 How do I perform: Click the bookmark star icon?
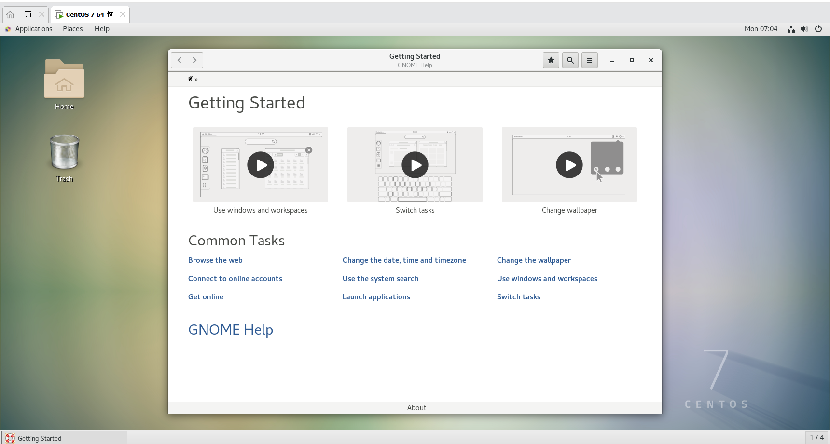pos(551,60)
